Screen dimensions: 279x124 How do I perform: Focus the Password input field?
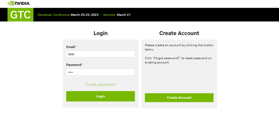pyautogui.click(x=100, y=72)
